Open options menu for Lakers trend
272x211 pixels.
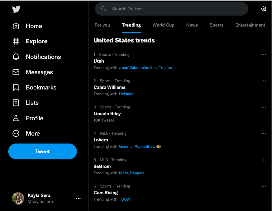[x=263, y=133]
